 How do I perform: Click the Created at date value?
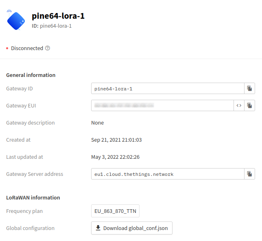point(116,140)
